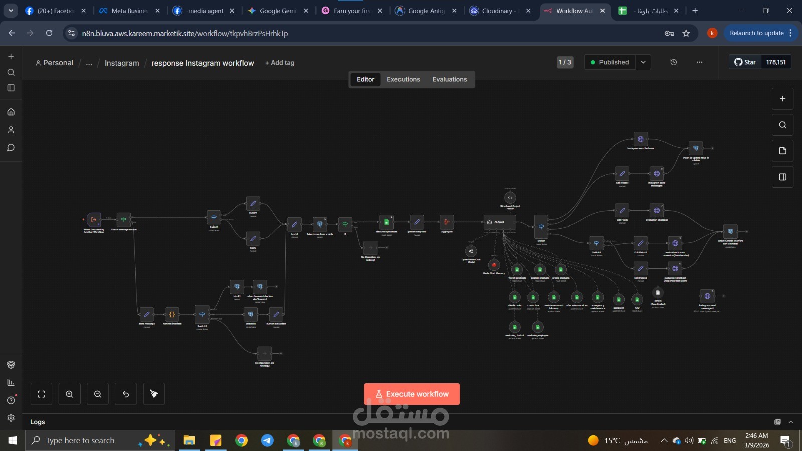Select the 'Select rows from a table' node
This screenshot has width=802, height=451.
[320, 224]
